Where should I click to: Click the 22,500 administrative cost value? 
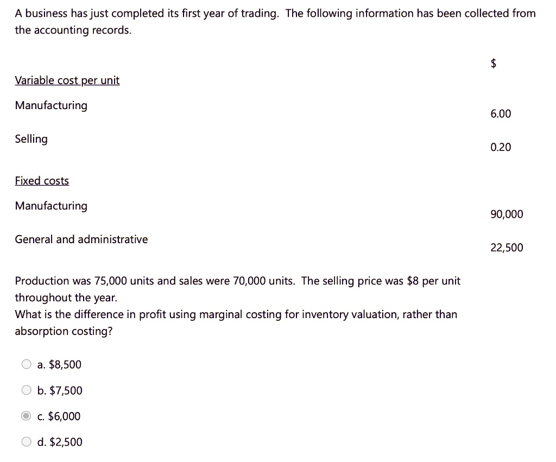pos(507,247)
